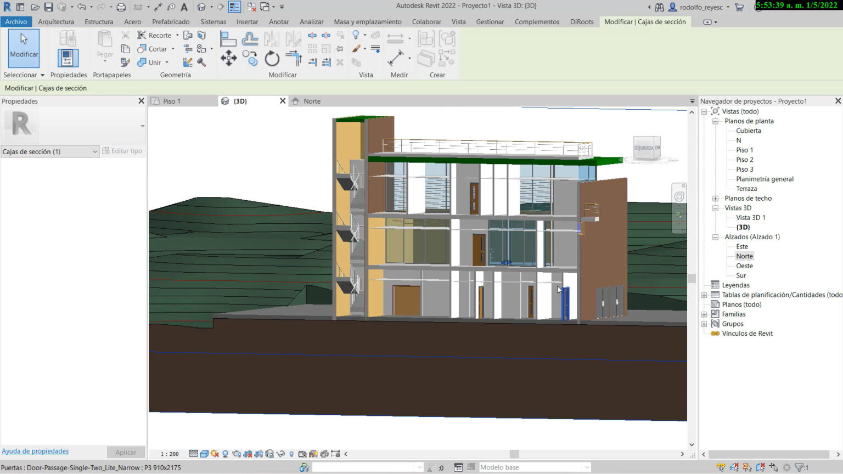The image size is (843, 474).
Task: Toggle temporary hide/isolate glasses icon
Action: pyautogui.click(x=282, y=454)
